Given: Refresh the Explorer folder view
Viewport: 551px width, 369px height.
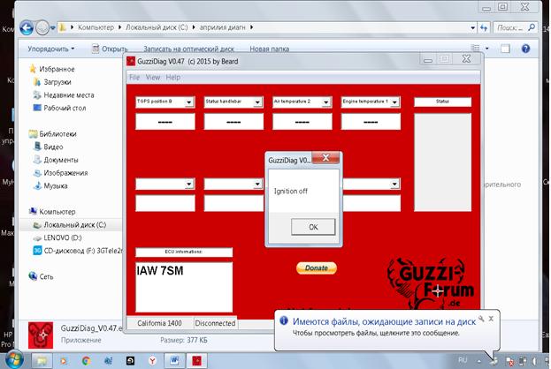Looking at the screenshot, I should [484, 27].
